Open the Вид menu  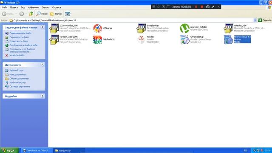(x=23, y=7)
